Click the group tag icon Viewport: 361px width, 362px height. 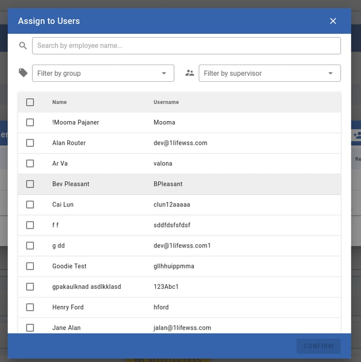coord(23,73)
